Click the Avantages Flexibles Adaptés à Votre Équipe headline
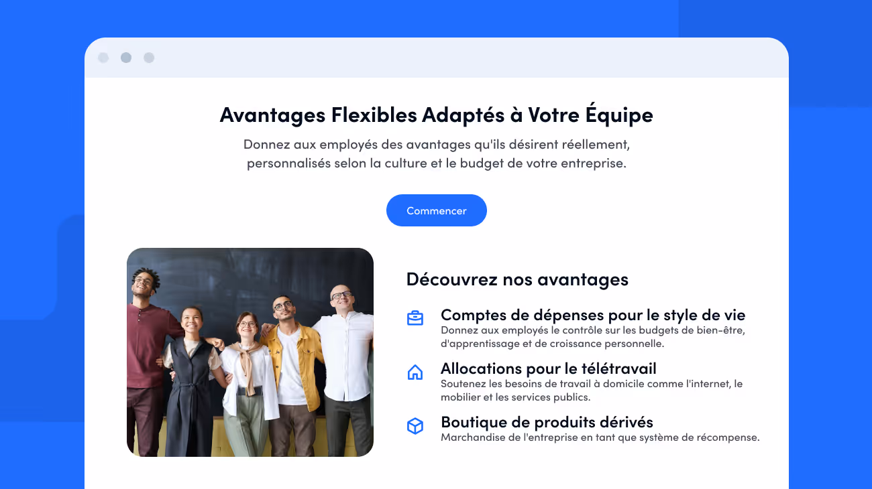The height and width of the screenshot is (489, 872). click(x=437, y=115)
